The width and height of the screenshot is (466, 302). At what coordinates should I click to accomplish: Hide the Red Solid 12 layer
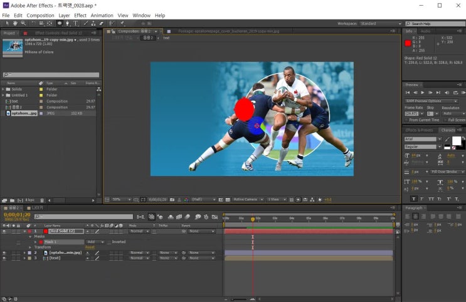[x=4, y=231]
